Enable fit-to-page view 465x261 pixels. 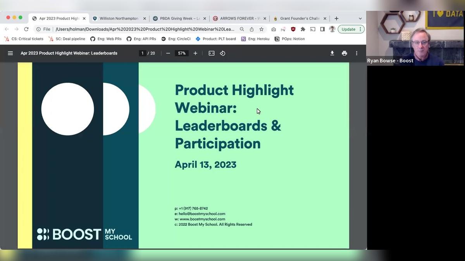point(211,53)
